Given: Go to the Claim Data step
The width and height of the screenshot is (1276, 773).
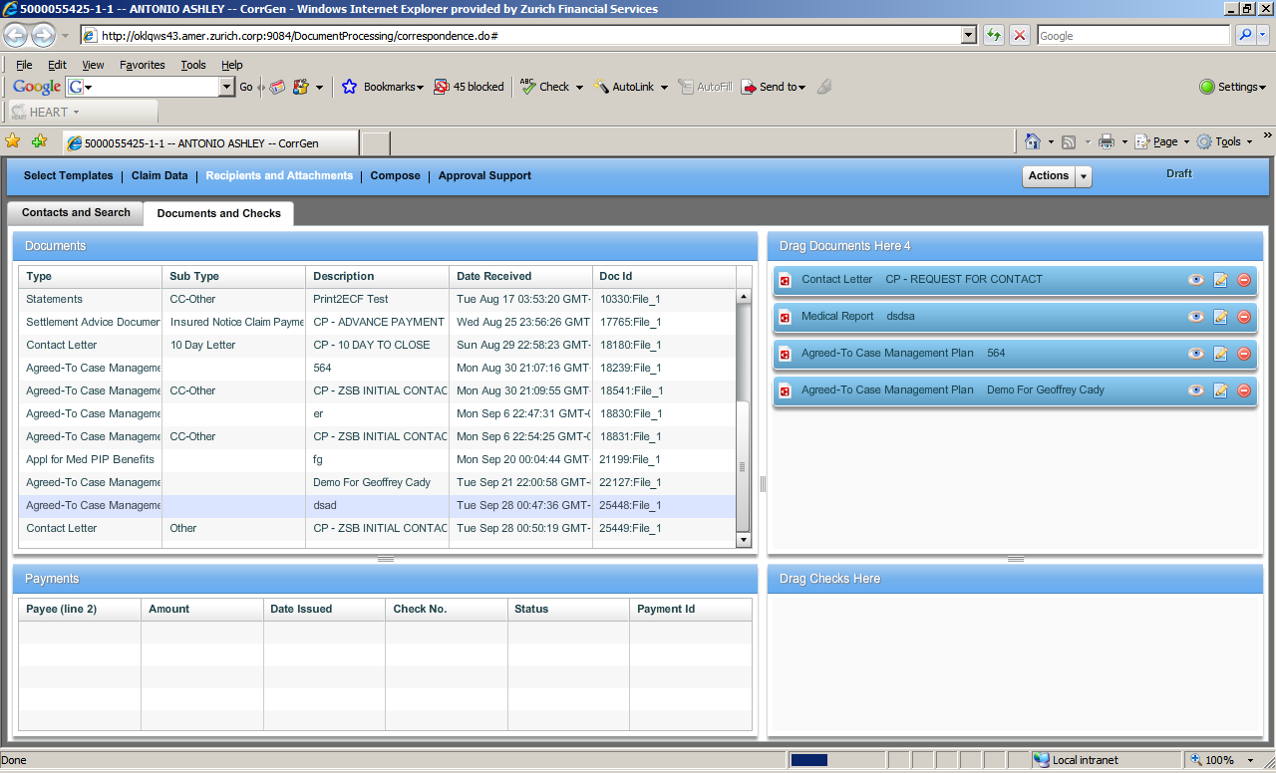Looking at the screenshot, I should point(159,175).
